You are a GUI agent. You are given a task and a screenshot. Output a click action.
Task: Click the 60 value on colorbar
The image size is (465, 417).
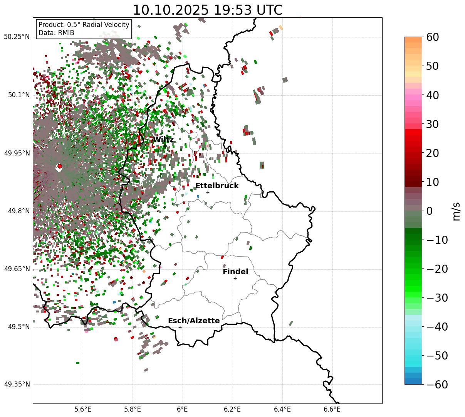point(433,37)
